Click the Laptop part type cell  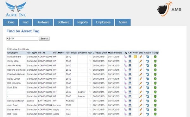[30, 101]
